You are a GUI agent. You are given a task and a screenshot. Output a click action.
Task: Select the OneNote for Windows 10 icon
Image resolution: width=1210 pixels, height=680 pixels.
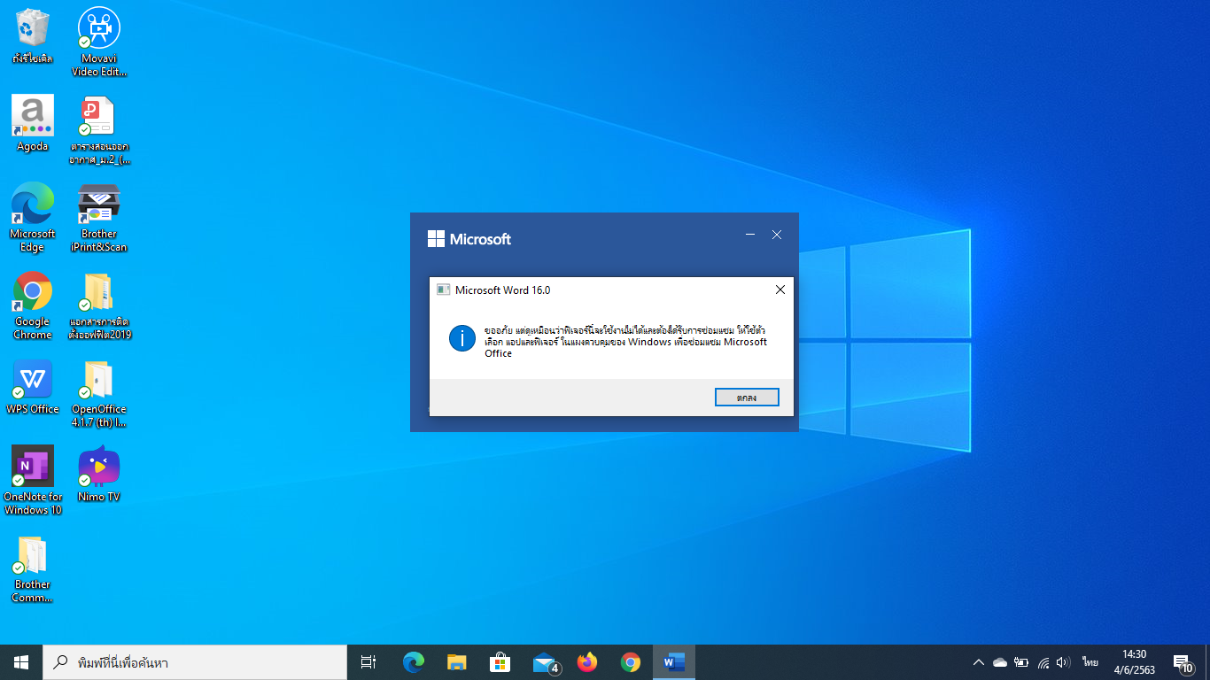(x=33, y=480)
